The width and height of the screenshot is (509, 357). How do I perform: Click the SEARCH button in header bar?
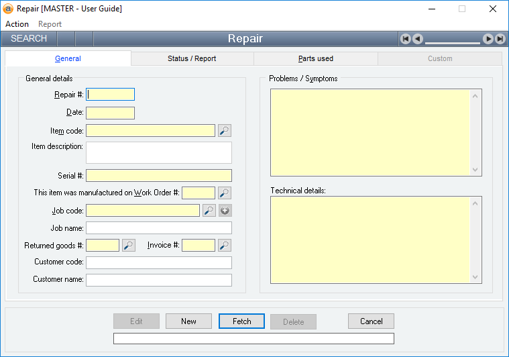point(29,39)
